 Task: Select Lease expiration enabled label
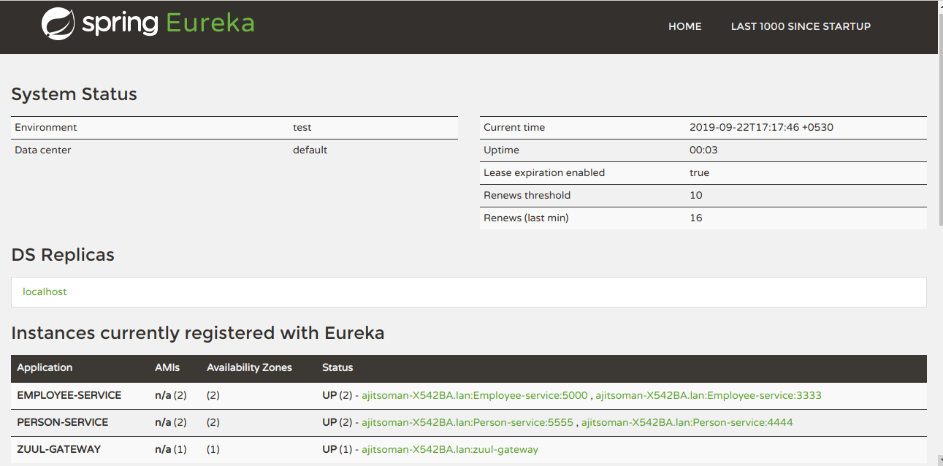point(544,172)
